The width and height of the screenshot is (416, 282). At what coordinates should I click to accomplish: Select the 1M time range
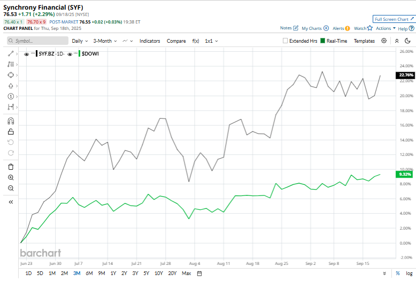click(x=52, y=273)
